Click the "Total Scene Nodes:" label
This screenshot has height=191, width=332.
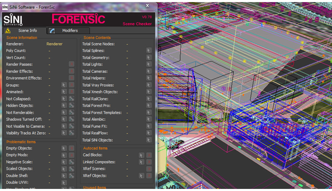pos(98,44)
